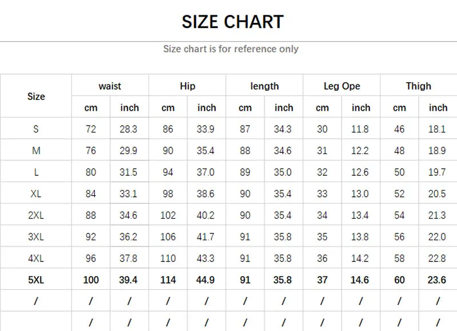The height and width of the screenshot is (331, 457).
Task: Click the 28.3 waist inch cell
Action: click(x=128, y=129)
